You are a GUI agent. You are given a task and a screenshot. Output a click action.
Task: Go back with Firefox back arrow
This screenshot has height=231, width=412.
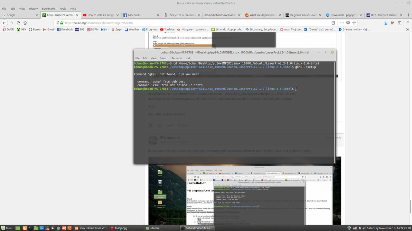pos(5,23)
